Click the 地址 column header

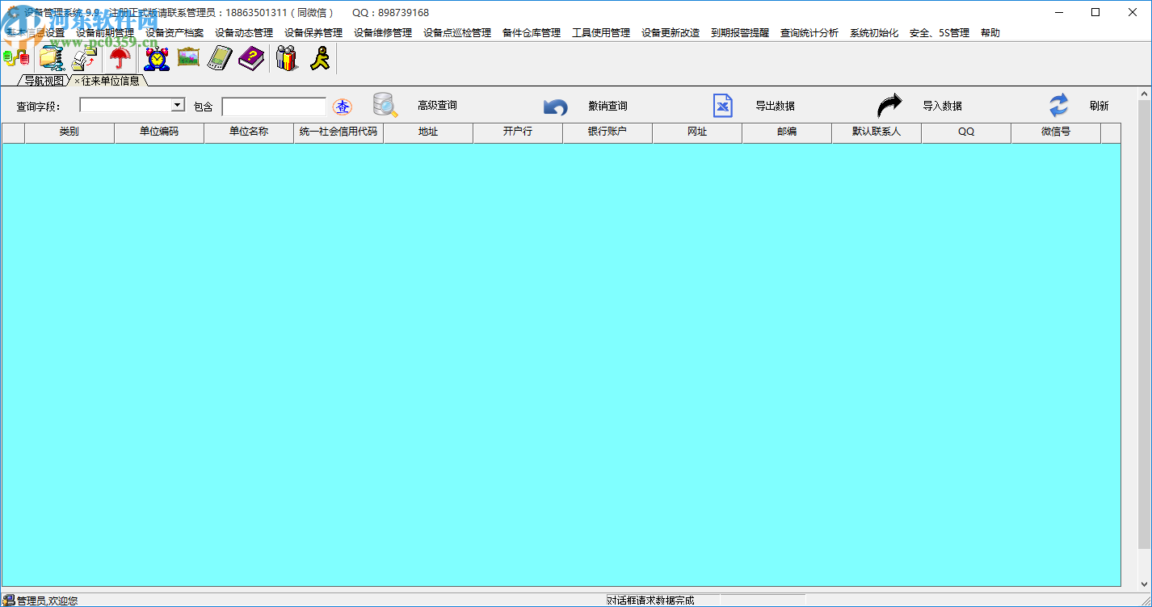click(x=428, y=132)
